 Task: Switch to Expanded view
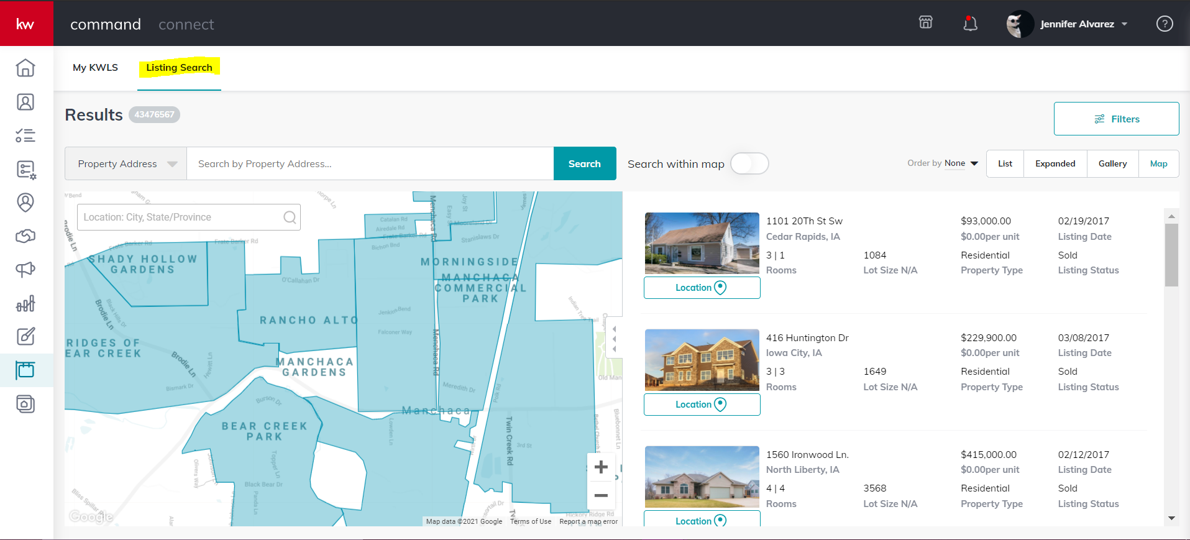tap(1055, 163)
